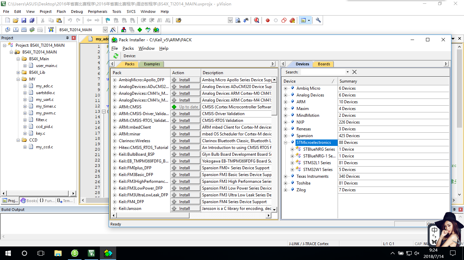Image resolution: width=464 pixels, height=260 pixels.
Task: Switch to the Boards tab
Action: click(324, 64)
